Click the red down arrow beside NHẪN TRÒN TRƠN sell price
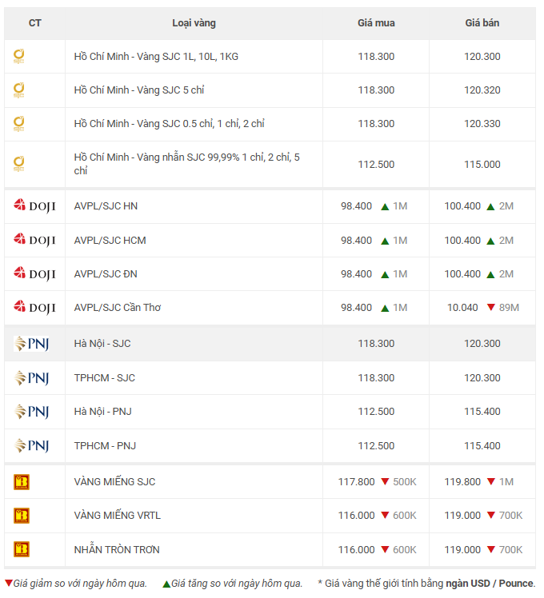 [x=491, y=549]
